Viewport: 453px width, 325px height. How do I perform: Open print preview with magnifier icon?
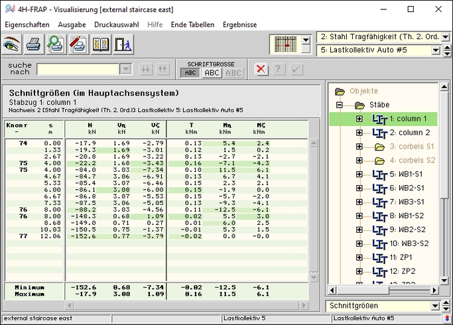pyautogui.click(x=56, y=44)
